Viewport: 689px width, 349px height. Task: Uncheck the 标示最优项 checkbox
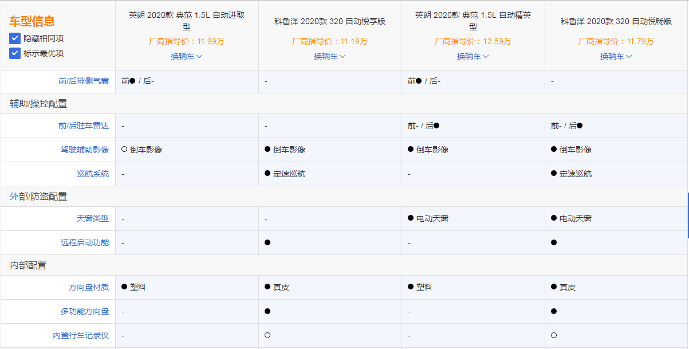15,53
